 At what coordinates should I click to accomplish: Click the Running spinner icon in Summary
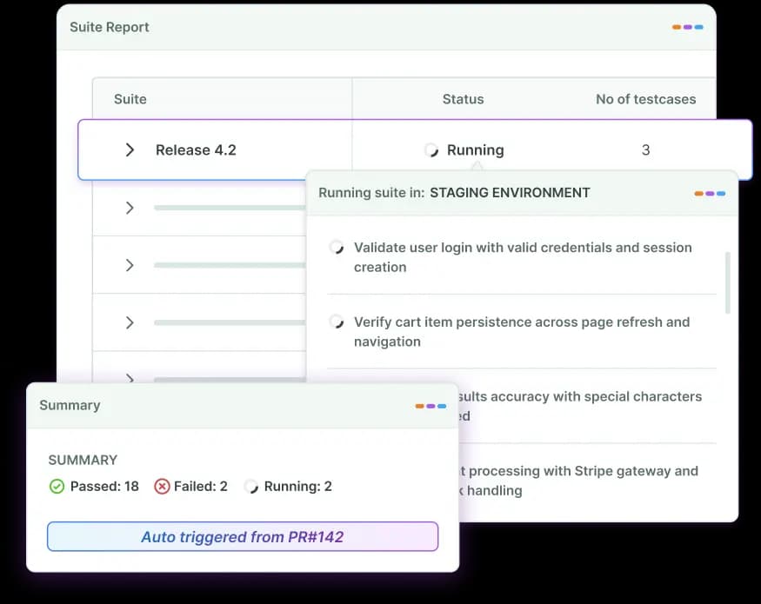251,486
